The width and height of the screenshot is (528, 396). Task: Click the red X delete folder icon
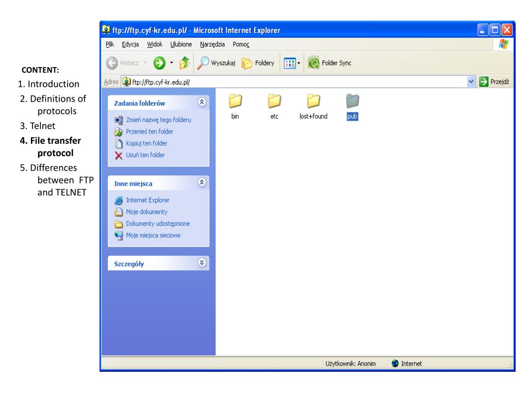pos(119,155)
